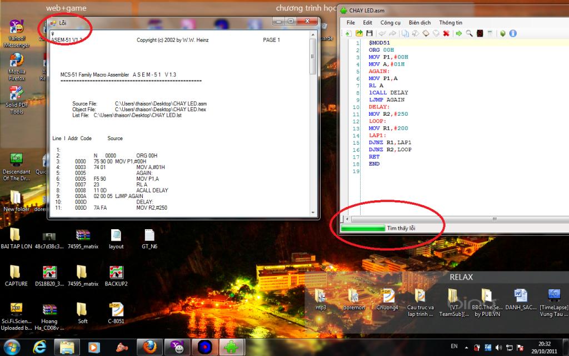Click the green compile icon in toolbar
Screen dimensions: 569x356
click(502, 33)
